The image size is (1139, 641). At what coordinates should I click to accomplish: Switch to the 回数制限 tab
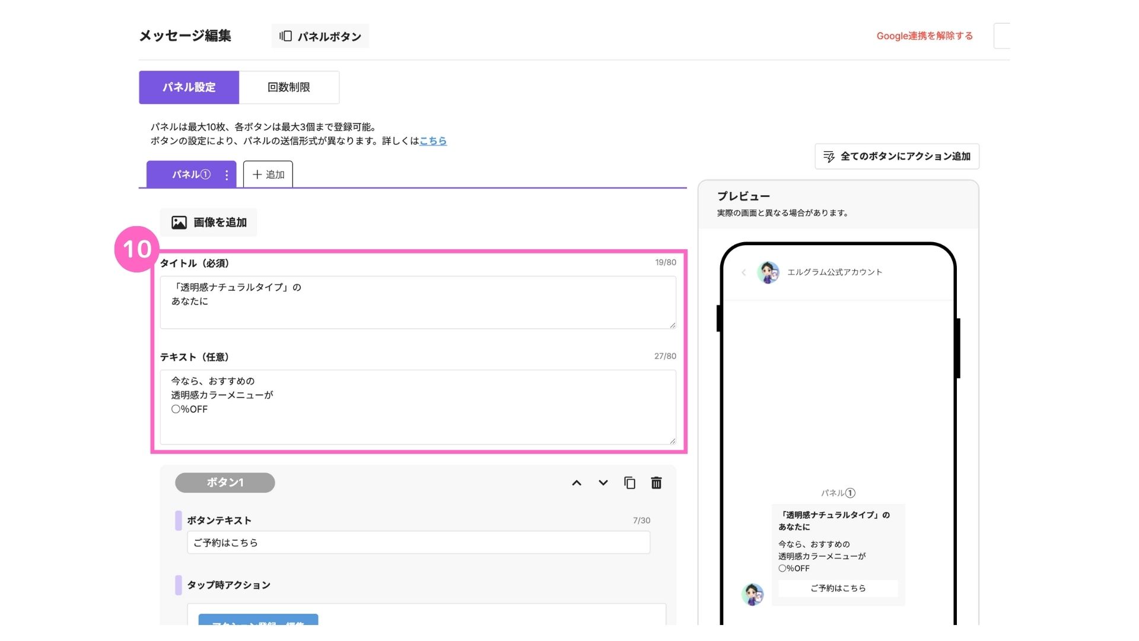289,87
